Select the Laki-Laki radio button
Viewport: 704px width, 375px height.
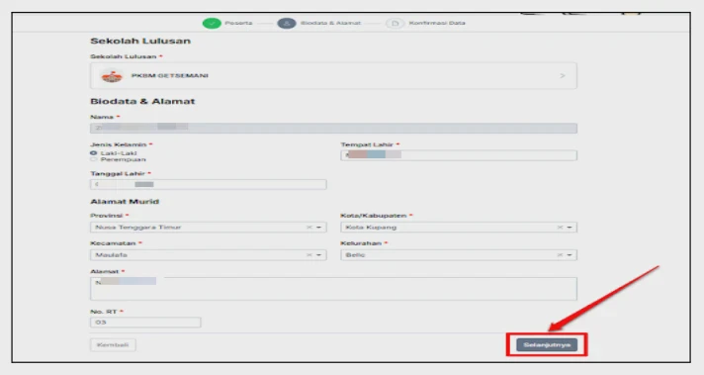point(93,153)
